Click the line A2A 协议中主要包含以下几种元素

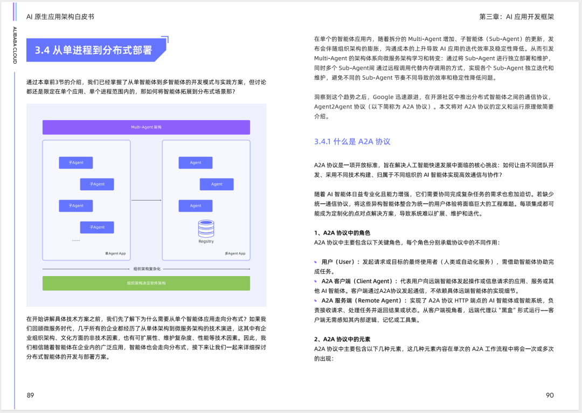coord(434,354)
